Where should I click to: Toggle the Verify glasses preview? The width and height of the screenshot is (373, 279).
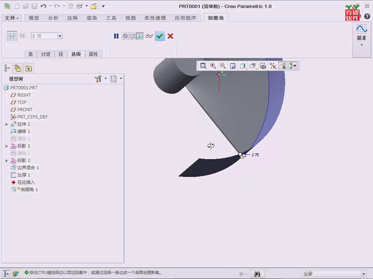(149, 36)
